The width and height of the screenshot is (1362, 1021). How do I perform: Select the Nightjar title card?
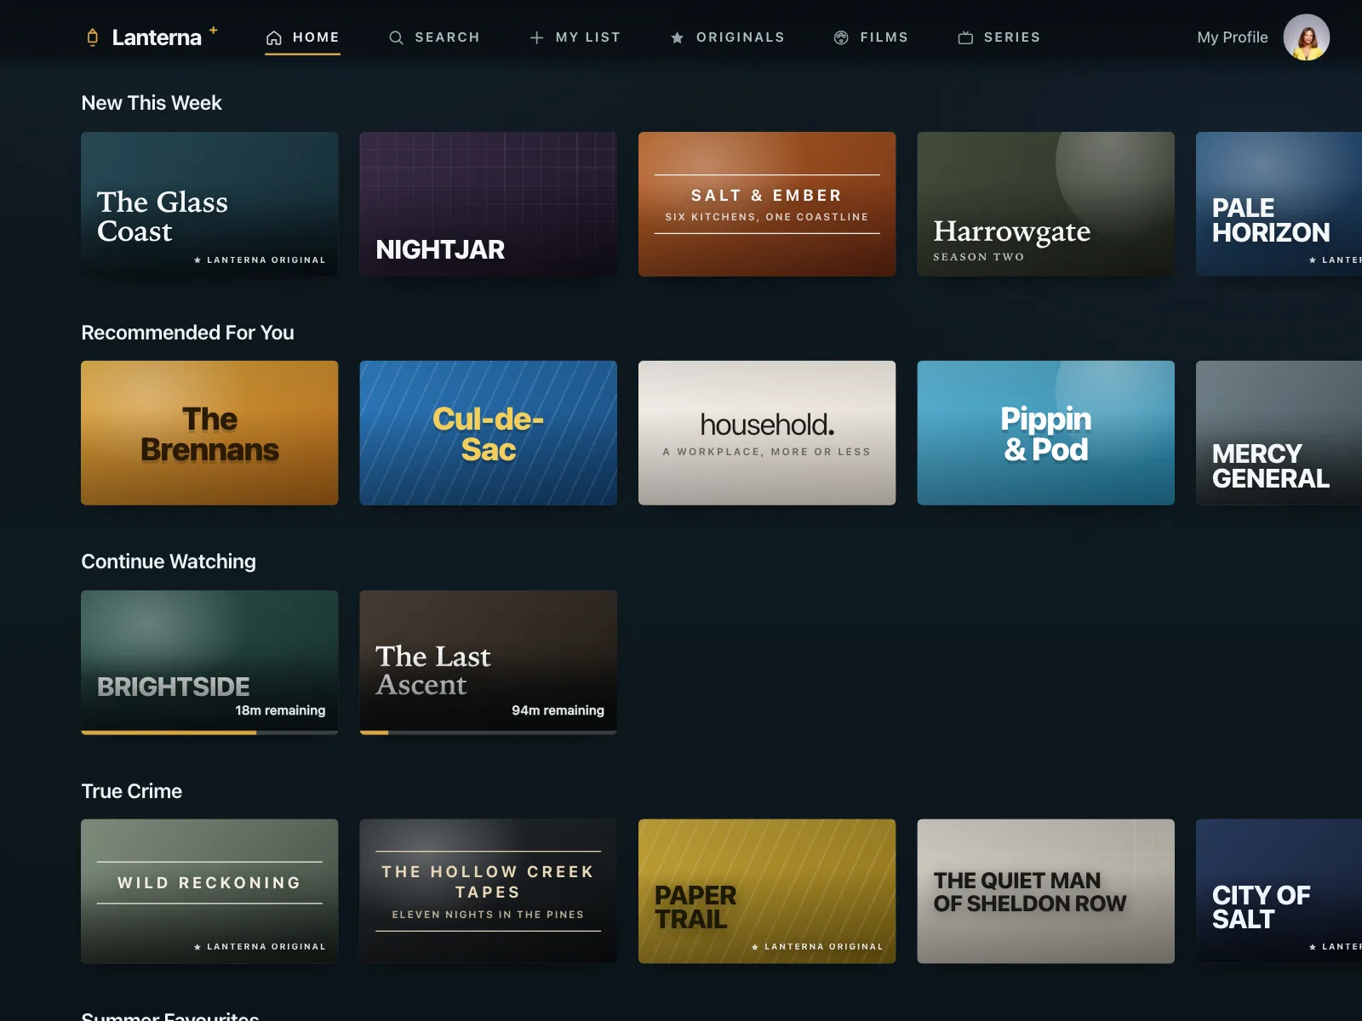pyautogui.click(x=489, y=204)
